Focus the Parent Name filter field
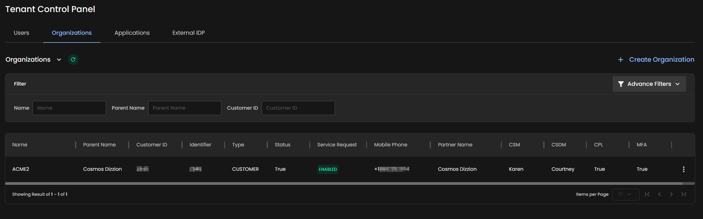Screen dimensions: 703x219 pyautogui.click(x=185, y=108)
